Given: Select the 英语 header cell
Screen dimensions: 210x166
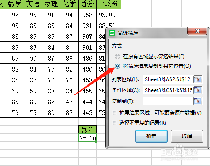Looking at the screenshot, I should point(33,4).
